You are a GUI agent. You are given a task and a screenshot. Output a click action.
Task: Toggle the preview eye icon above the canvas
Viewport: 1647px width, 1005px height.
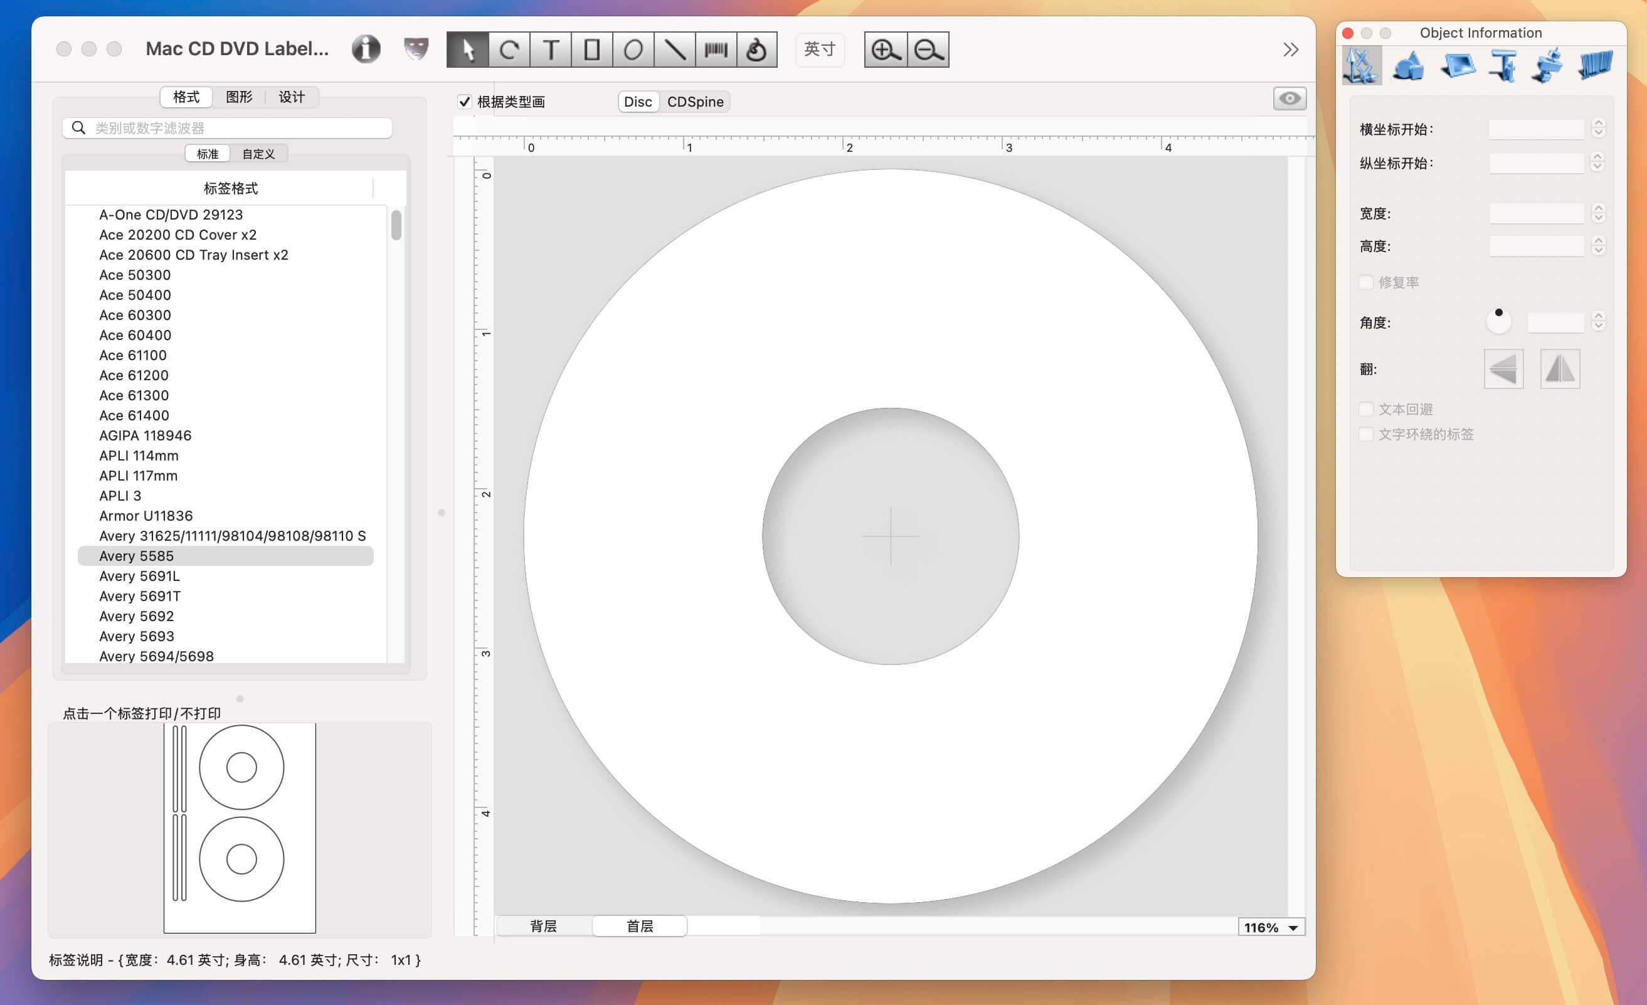1290,98
